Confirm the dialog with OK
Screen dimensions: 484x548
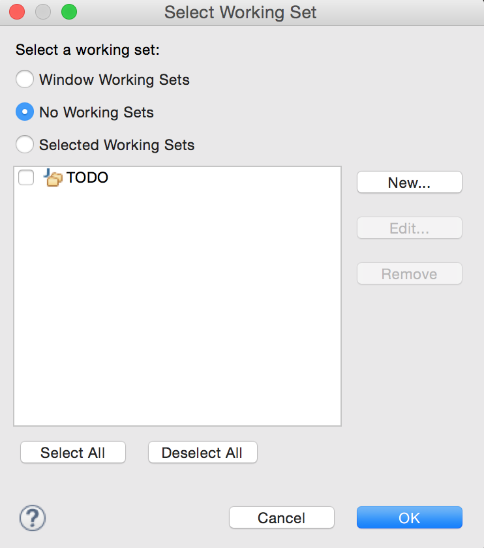coord(409,517)
